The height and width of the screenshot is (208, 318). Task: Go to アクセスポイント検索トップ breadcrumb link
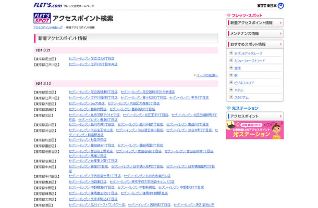[48, 28]
